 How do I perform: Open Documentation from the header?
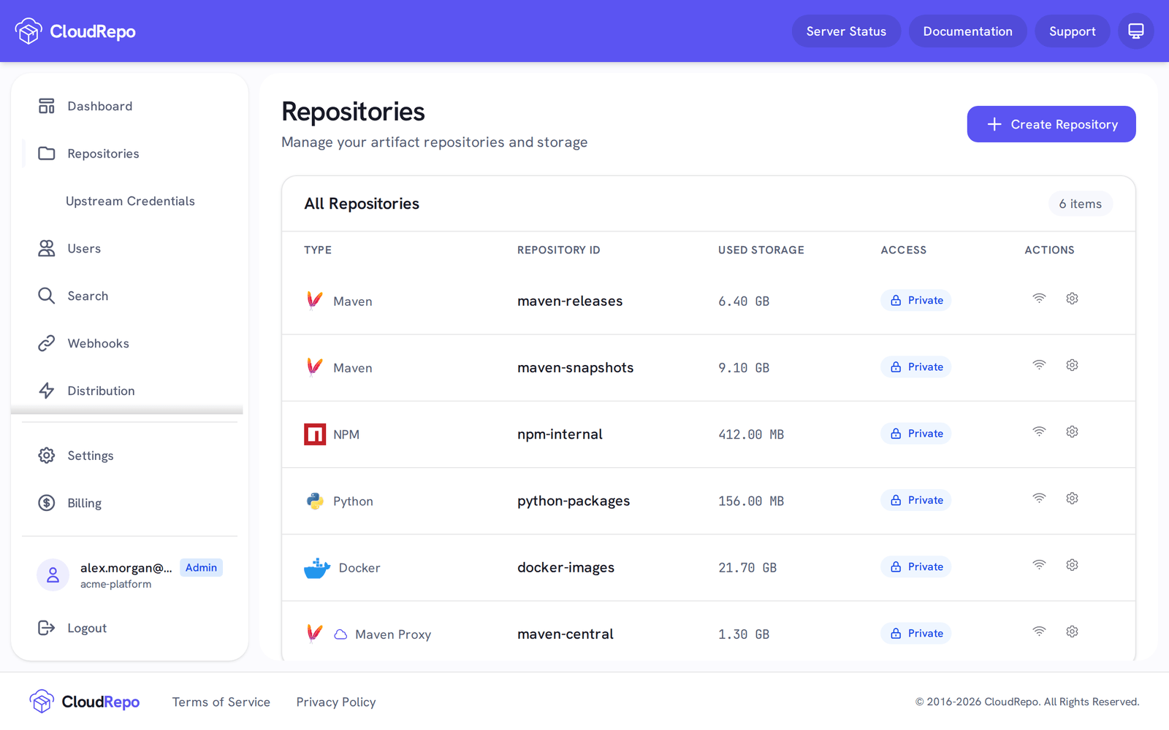tap(967, 31)
